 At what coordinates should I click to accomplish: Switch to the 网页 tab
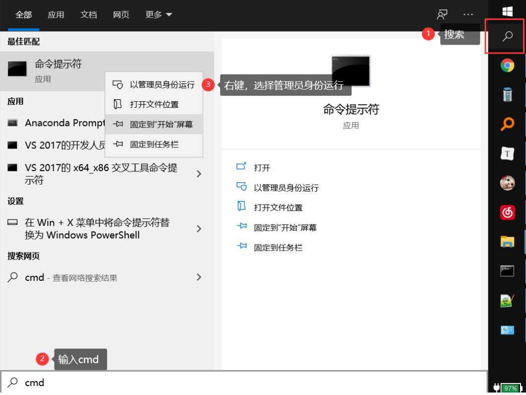(121, 15)
